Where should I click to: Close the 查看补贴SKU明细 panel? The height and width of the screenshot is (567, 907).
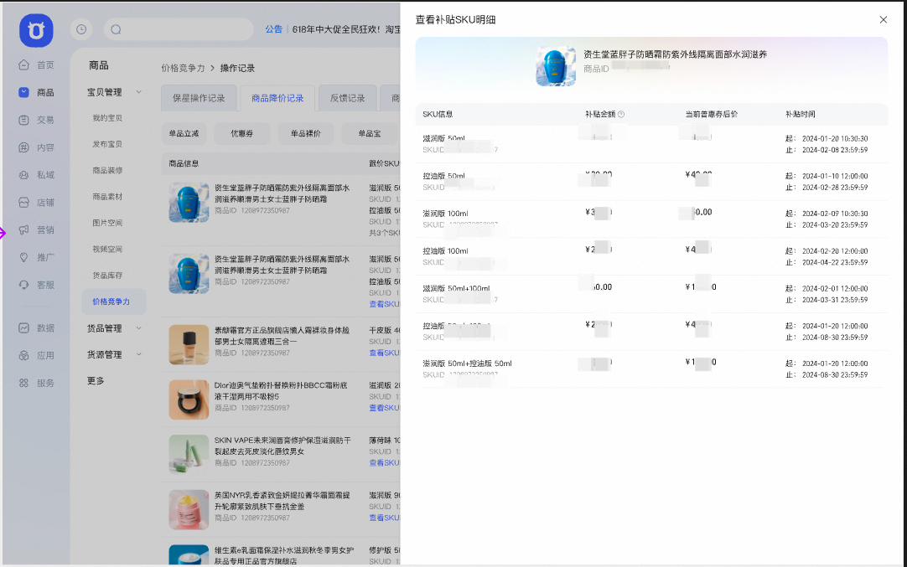(x=884, y=19)
